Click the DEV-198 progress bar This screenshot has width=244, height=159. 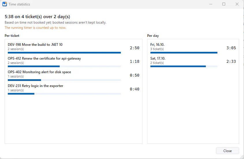pos(64,53)
